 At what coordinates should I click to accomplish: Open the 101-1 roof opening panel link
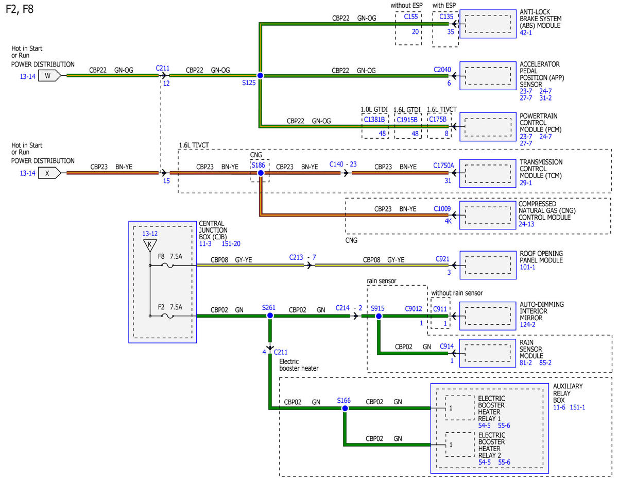point(527,267)
